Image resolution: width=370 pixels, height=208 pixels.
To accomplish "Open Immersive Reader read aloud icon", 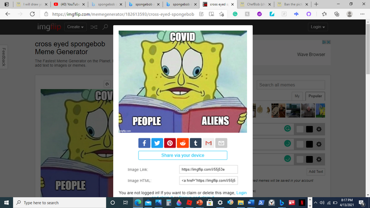I will tap(211, 14).
